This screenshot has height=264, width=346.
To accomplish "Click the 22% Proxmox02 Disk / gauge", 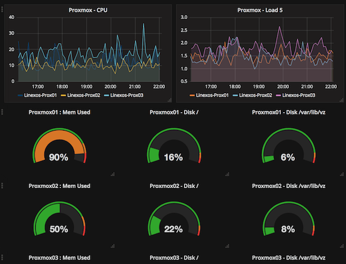I will 174,219.
